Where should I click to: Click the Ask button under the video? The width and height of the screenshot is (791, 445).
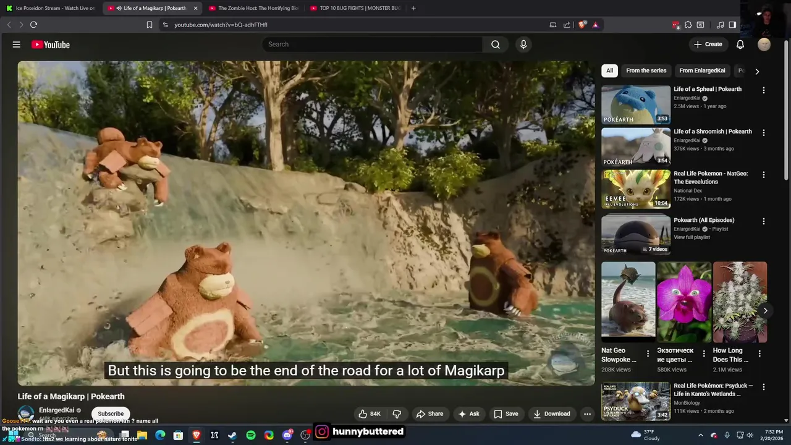pos(468,414)
